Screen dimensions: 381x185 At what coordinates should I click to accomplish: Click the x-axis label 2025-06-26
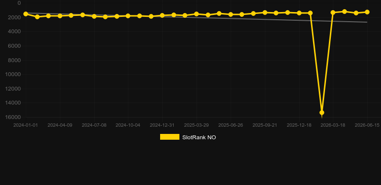(x=231, y=125)
